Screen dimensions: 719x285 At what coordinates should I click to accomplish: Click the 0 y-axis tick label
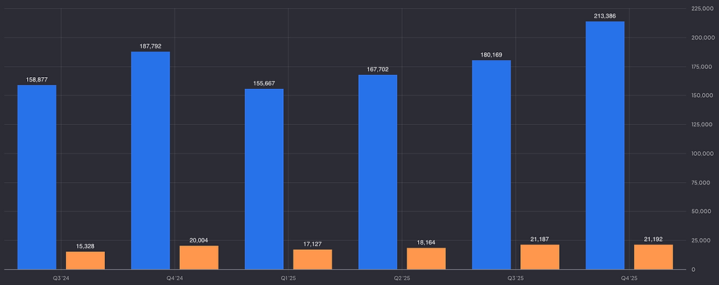[693, 270]
